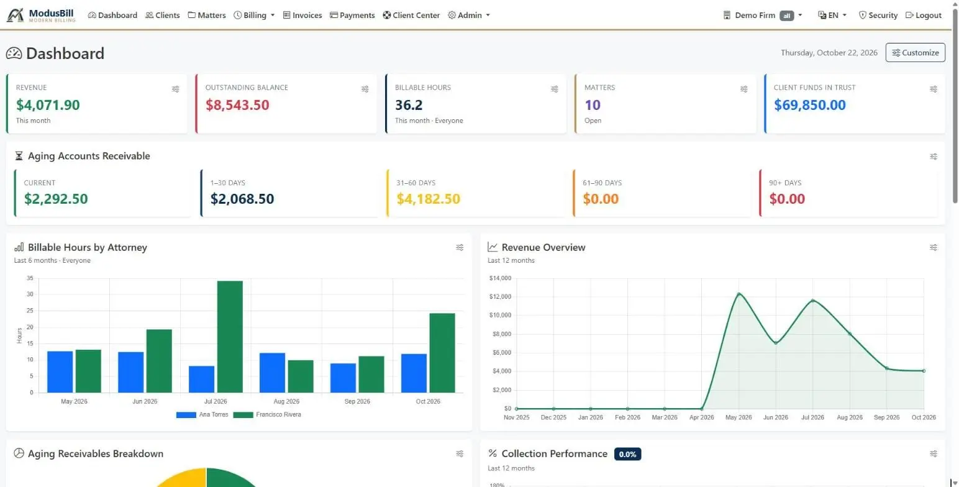Viewport: 959px width, 487px height.
Task: Click the percent icon by Collection Performance
Action: (x=493, y=453)
